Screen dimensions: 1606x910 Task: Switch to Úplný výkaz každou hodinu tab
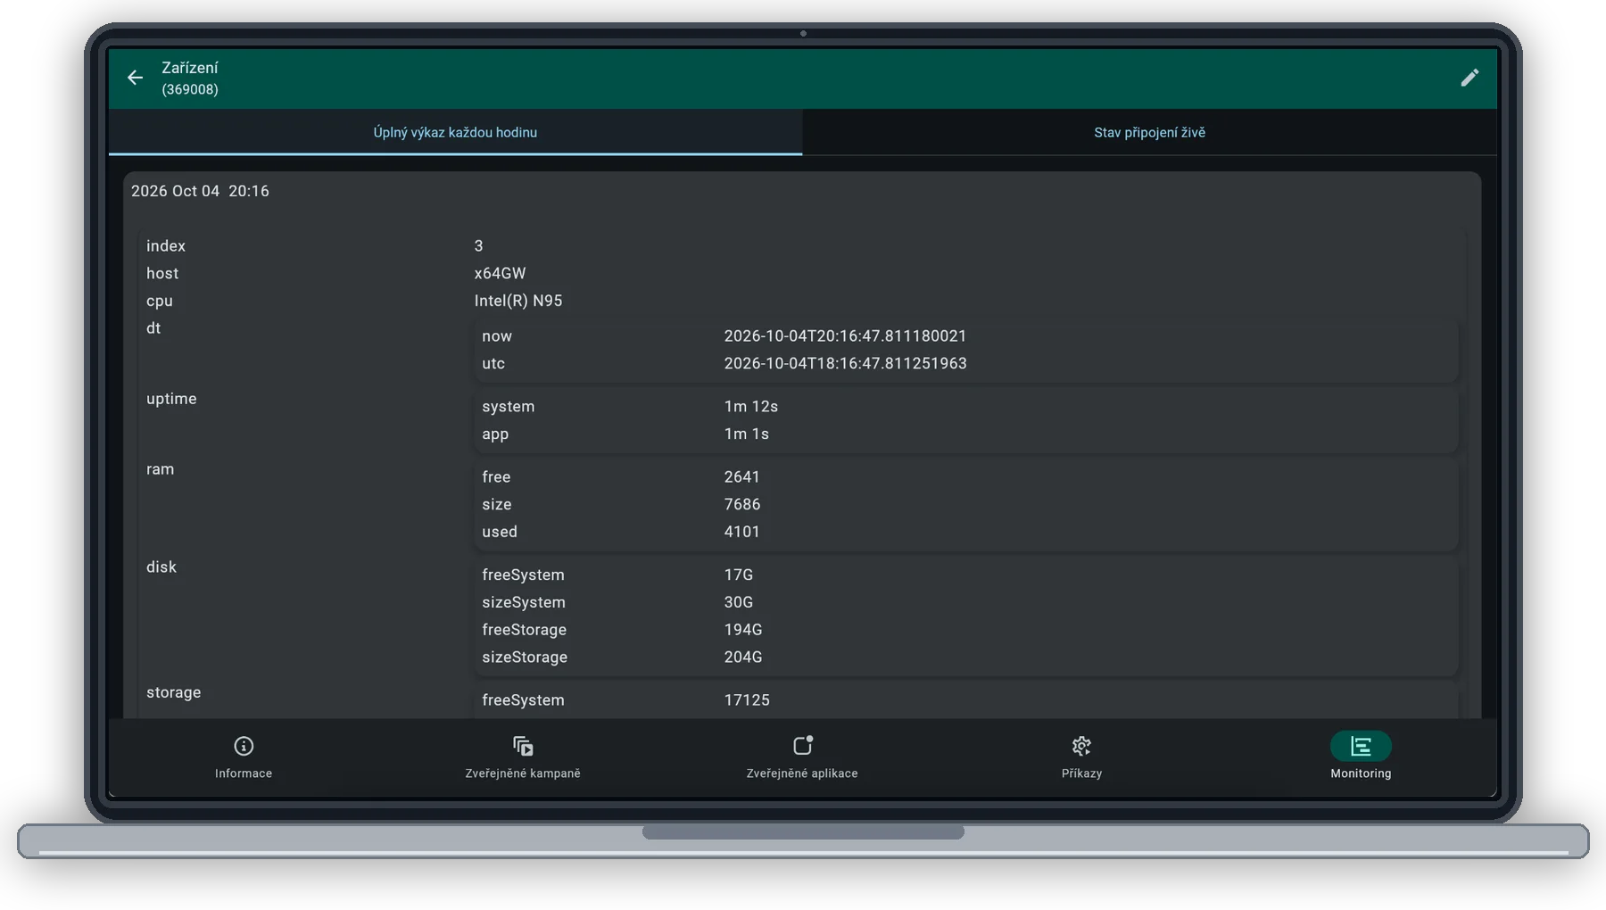pos(455,132)
